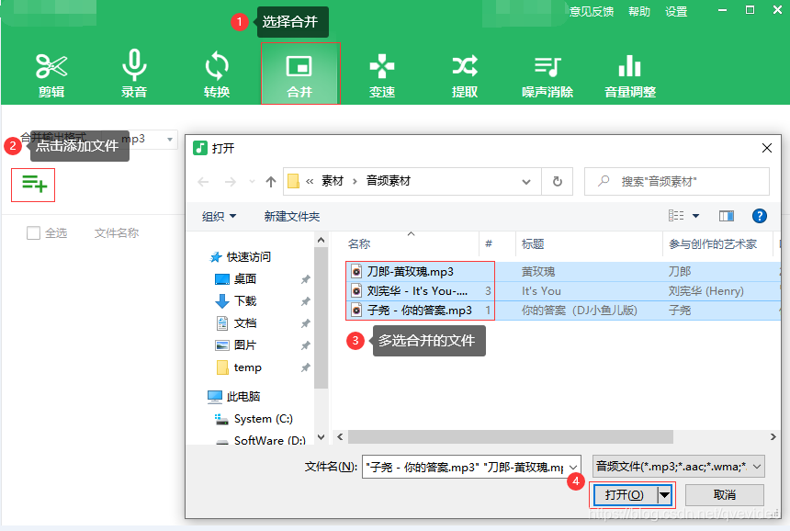The height and width of the screenshot is (531, 790).
Task: Open the 打开 button split arrow
Action: click(x=664, y=495)
